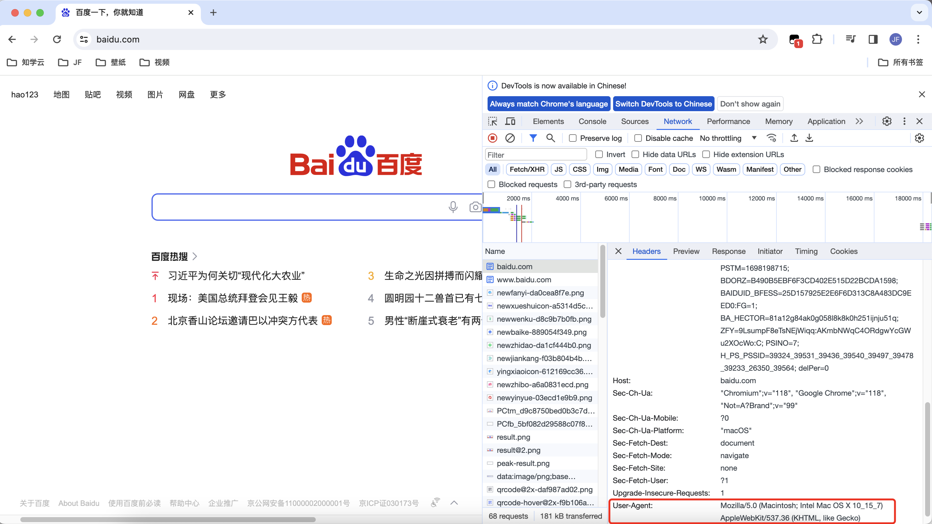Screen dimensions: 932x524
Task: Open the 贴吧 link
Action: pos(93,94)
